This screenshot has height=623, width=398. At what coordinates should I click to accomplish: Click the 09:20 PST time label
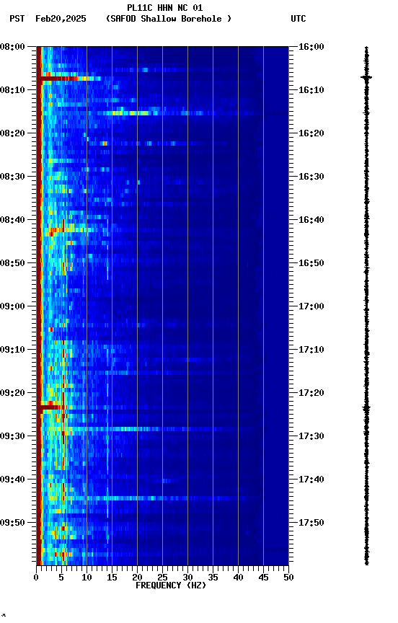pyautogui.click(x=12, y=394)
